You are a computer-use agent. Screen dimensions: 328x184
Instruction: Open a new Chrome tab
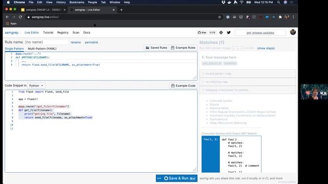tap(121, 10)
